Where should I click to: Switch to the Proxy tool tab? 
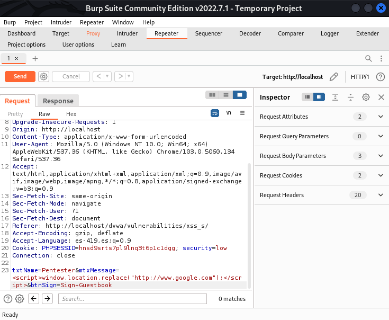93,33
